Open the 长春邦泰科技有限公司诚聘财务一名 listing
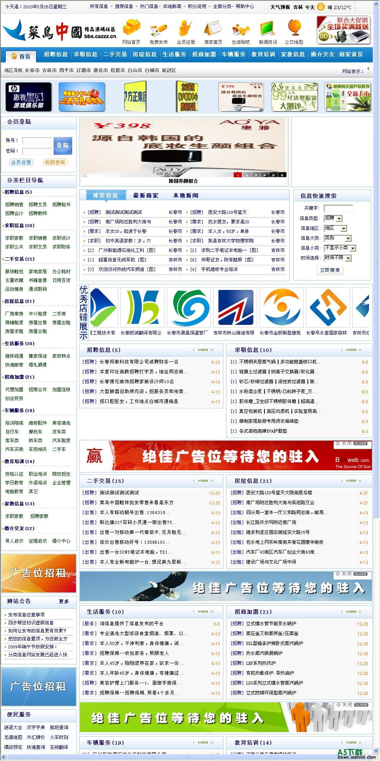 (x=139, y=362)
